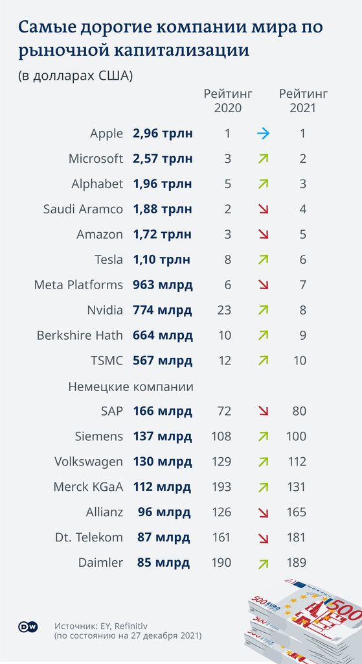The image size is (362, 664).
Task: Click the green up arrow beside Microsoft
Action: coord(263,159)
